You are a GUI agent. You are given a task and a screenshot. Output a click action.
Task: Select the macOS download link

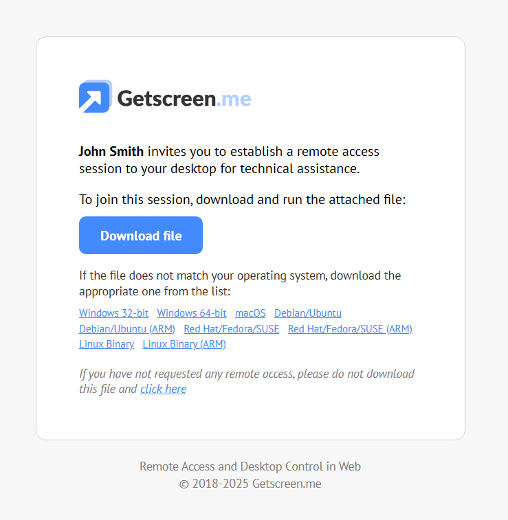pos(250,313)
